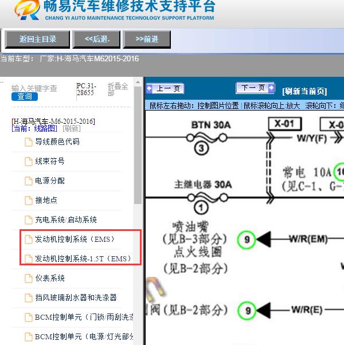Click the right arrow icon on 下一页
This screenshot has height=345, width=344.
coord(271,88)
